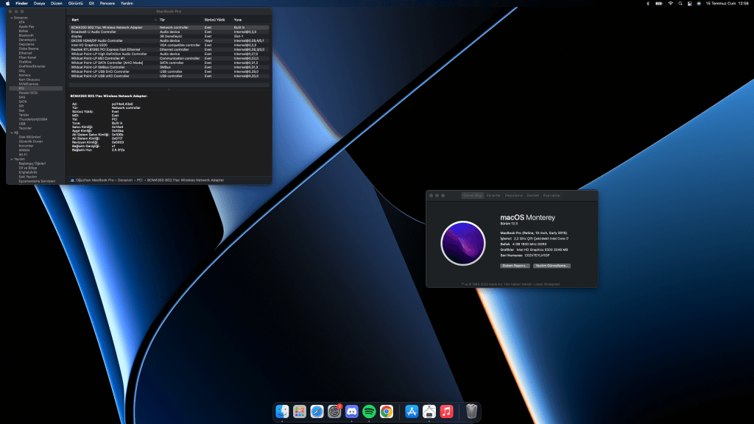Open Spotify from the Dock
Viewport: 754px width, 424px height.
369,411
